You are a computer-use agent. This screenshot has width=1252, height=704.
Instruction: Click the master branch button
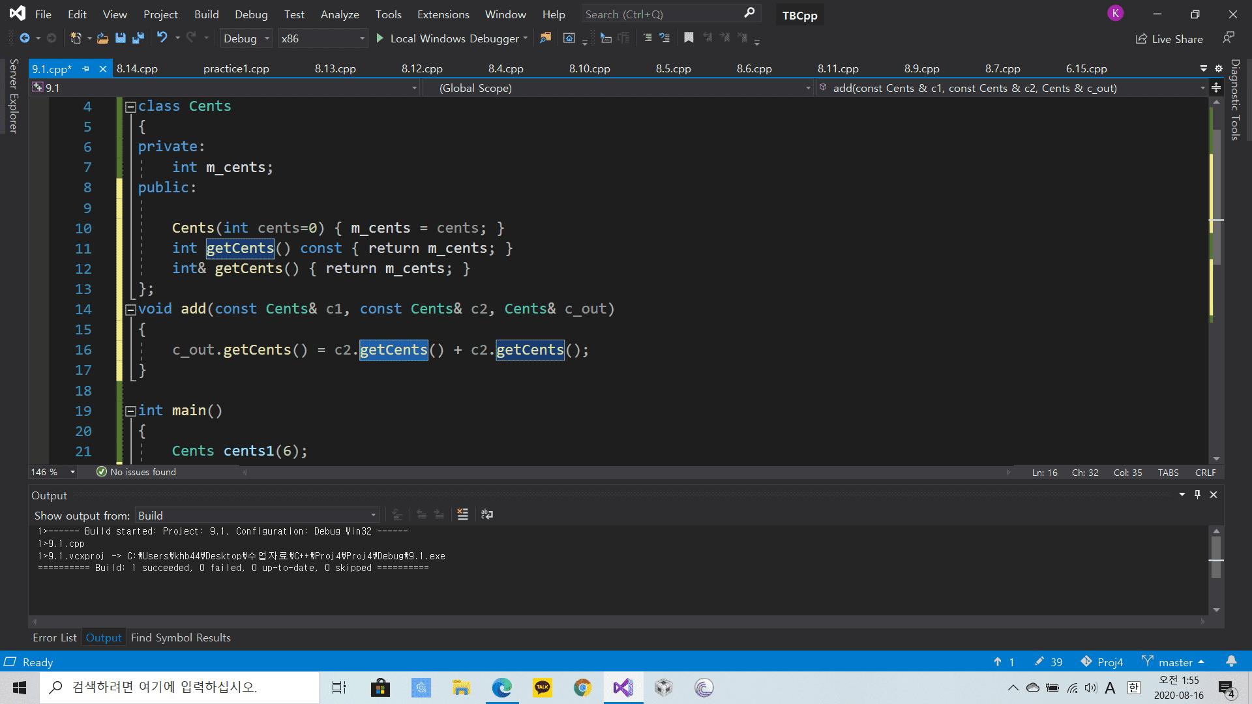pos(1175,662)
